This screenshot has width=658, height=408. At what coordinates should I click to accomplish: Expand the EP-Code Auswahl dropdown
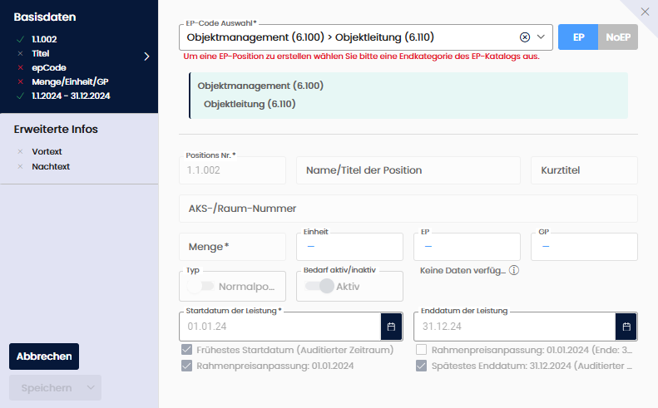tap(542, 37)
